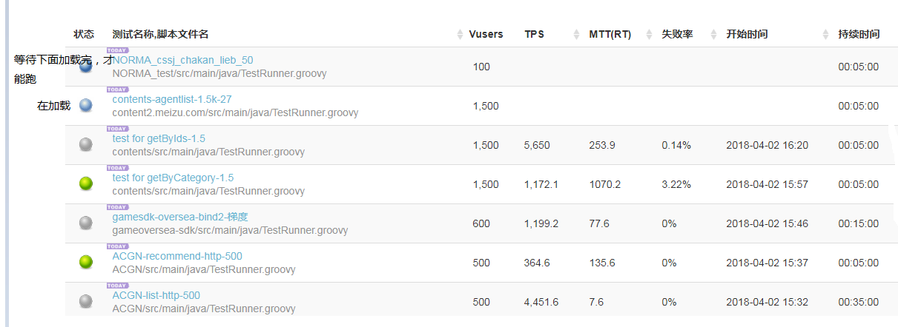Open gamesdk-oversea-bind2-梯度 test link

(x=180, y=217)
